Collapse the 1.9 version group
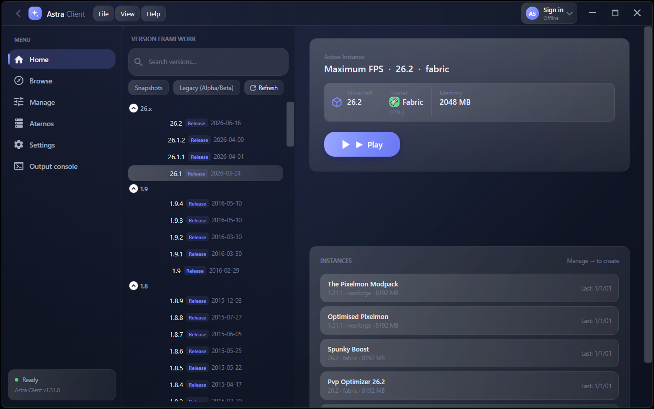654x409 pixels. [133, 189]
